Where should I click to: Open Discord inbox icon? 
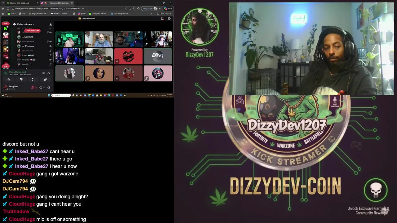tap(163, 19)
